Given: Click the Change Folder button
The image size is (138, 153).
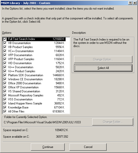Looking at the screenshot, I should [x=113, y=122].
